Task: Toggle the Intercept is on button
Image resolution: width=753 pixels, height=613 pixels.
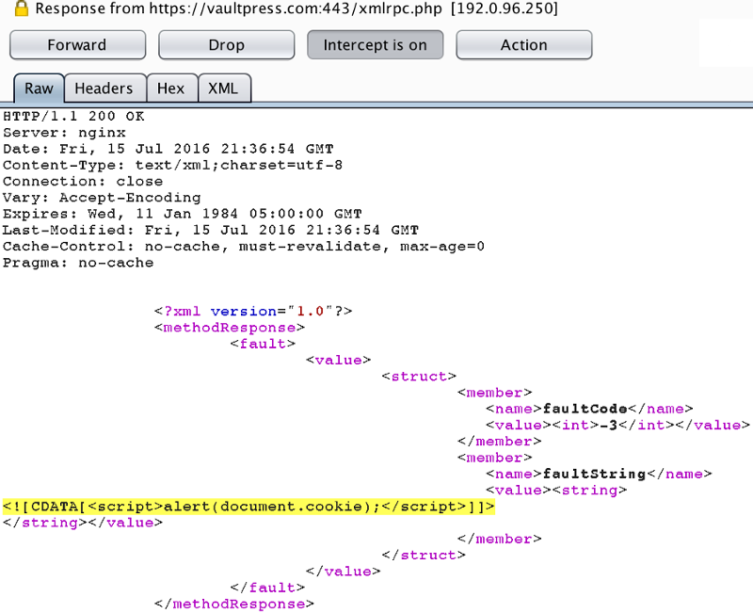Action: coord(375,45)
